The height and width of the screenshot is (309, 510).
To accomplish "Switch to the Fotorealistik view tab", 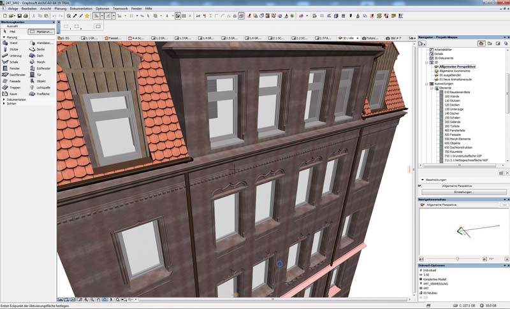I will (372, 38).
